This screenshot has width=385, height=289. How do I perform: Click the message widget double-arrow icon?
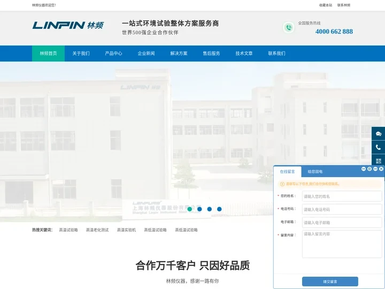(x=364, y=169)
